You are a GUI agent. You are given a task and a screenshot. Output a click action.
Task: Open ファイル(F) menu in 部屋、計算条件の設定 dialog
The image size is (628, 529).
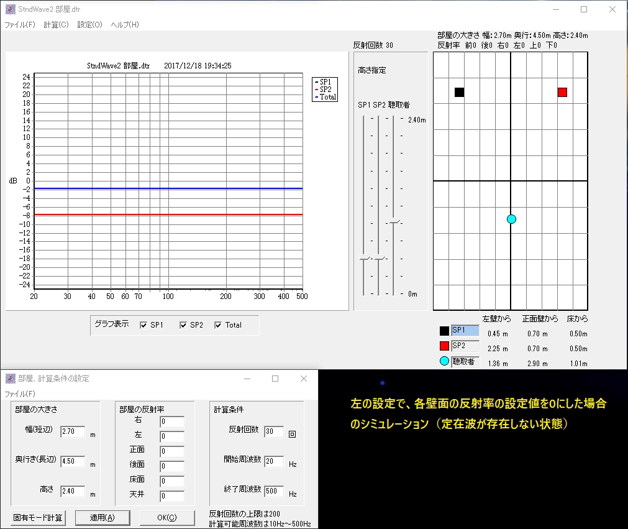coord(20,393)
